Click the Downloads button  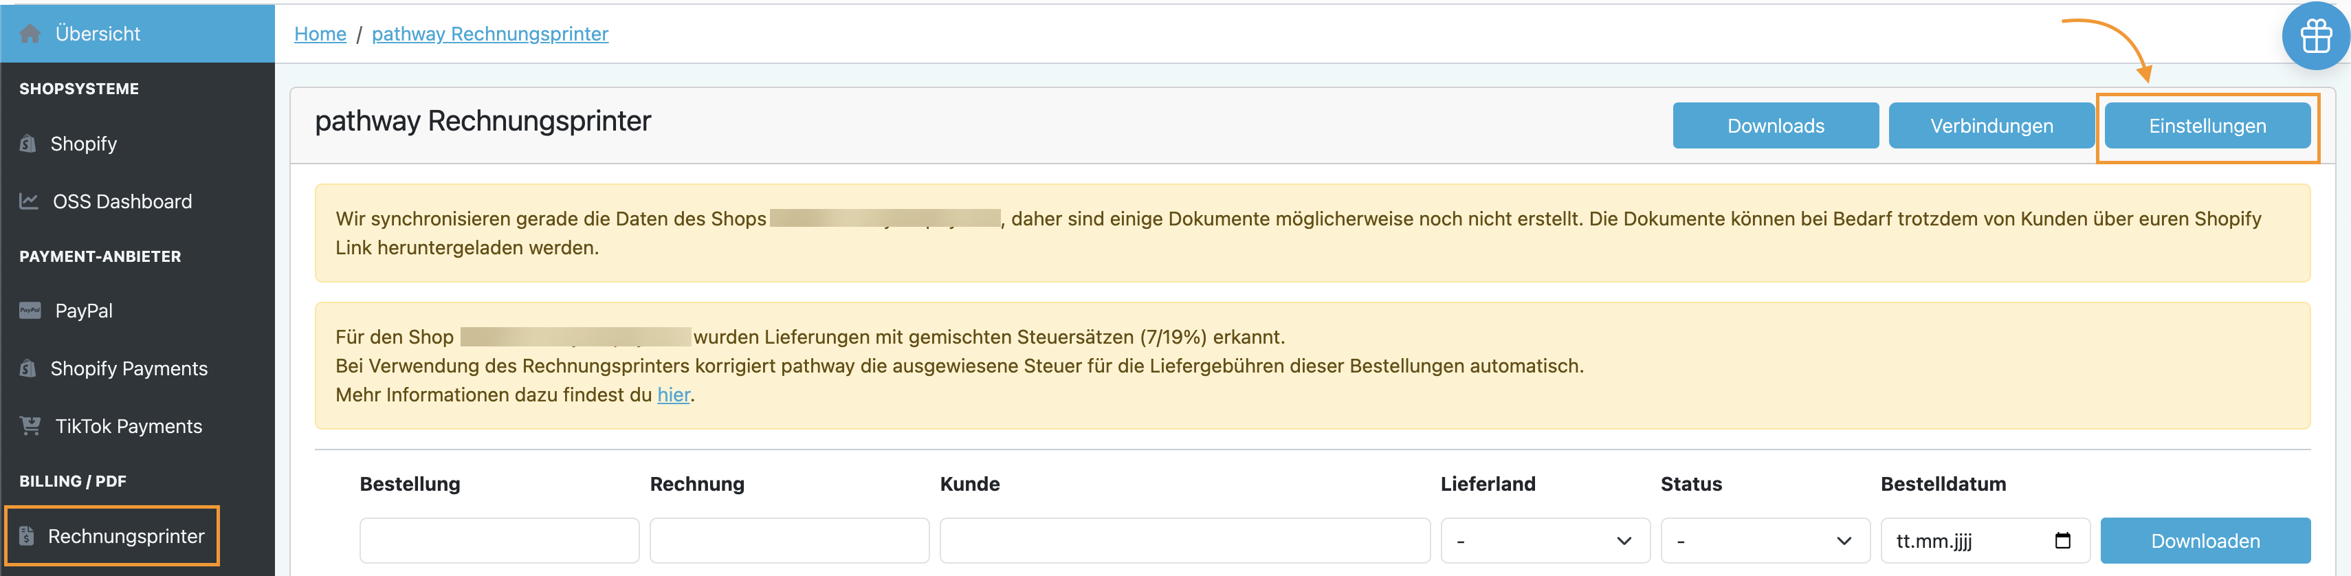[x=1774, y=126]
